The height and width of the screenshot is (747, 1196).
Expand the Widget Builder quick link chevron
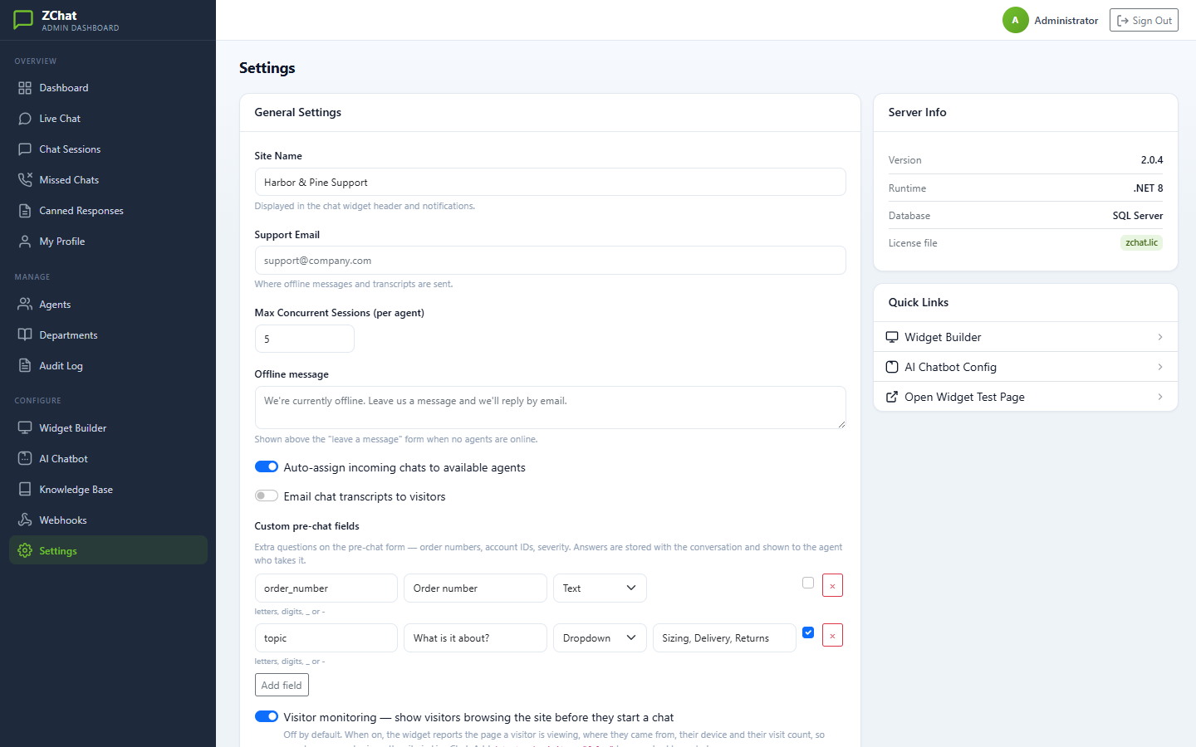pyautogui.click(x=1160, y=337)
